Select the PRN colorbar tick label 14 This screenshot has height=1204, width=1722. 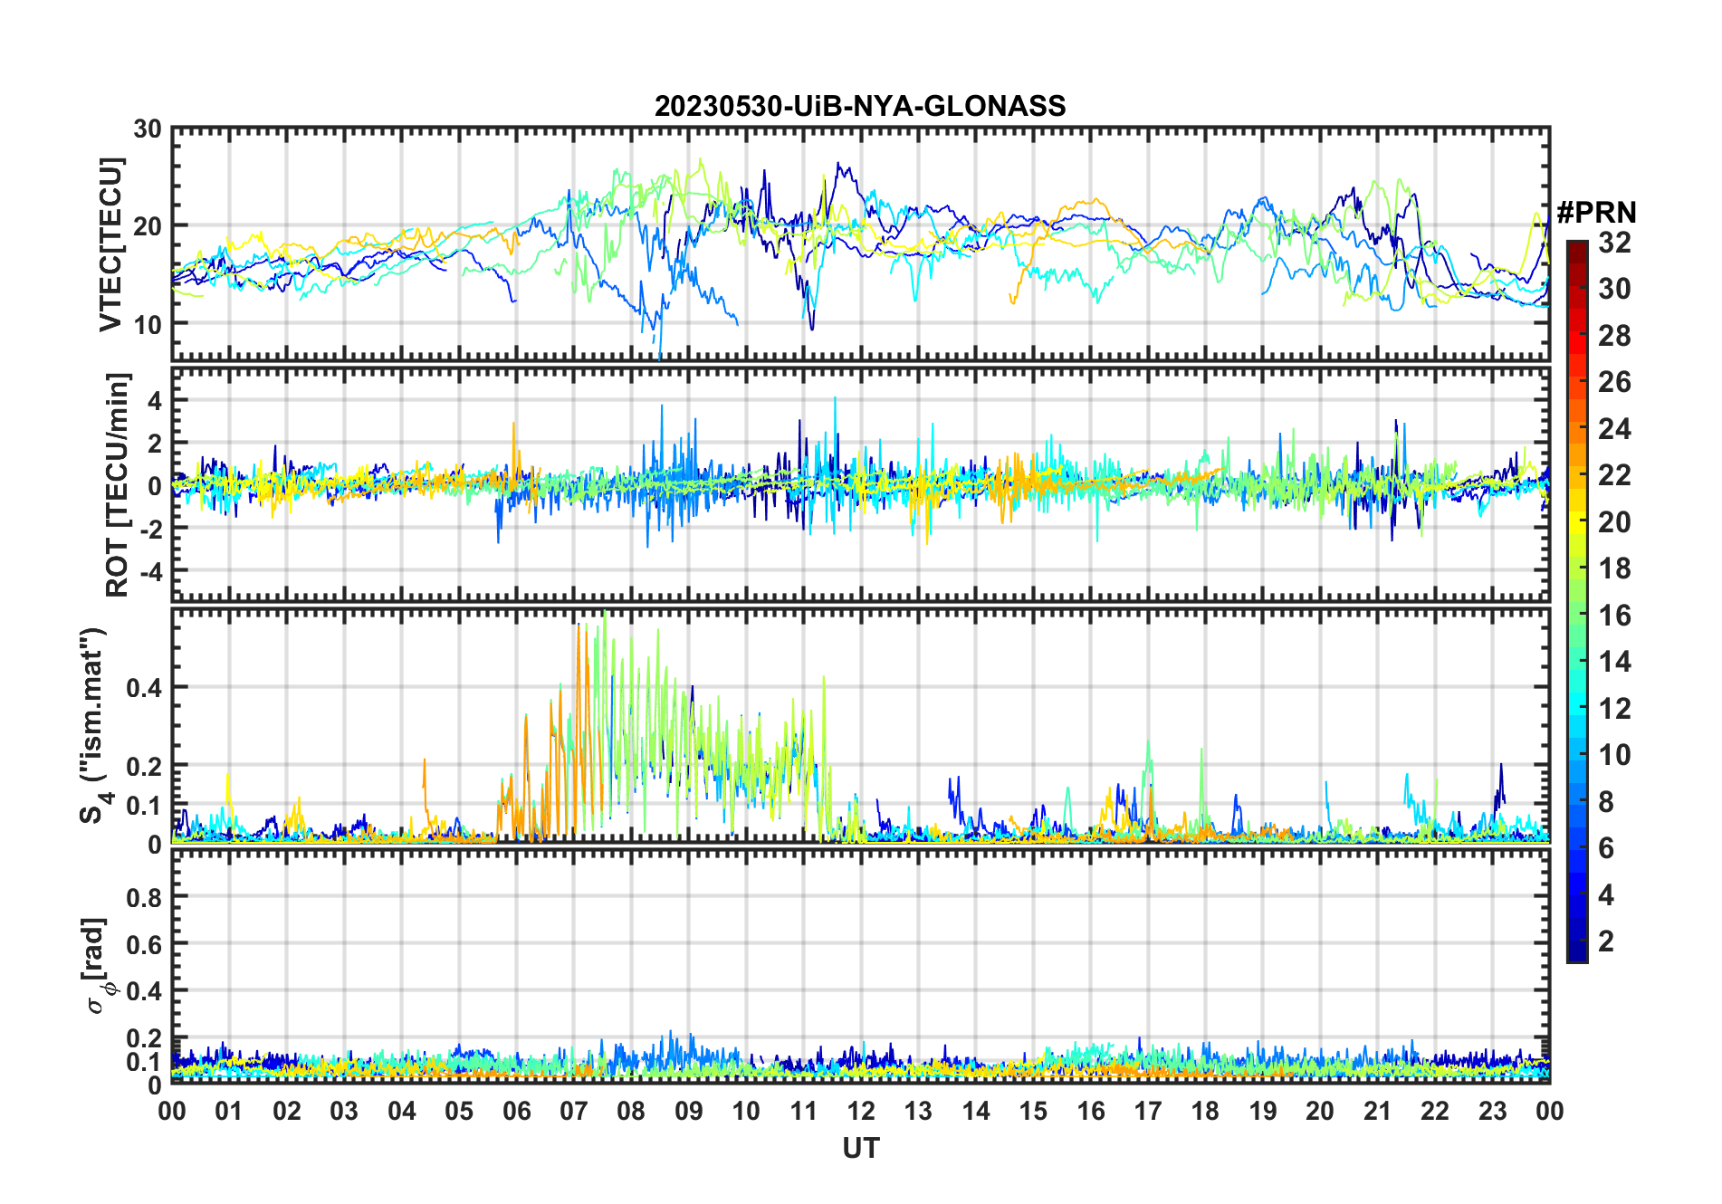pyautogui.click(x=1614, y=662)
